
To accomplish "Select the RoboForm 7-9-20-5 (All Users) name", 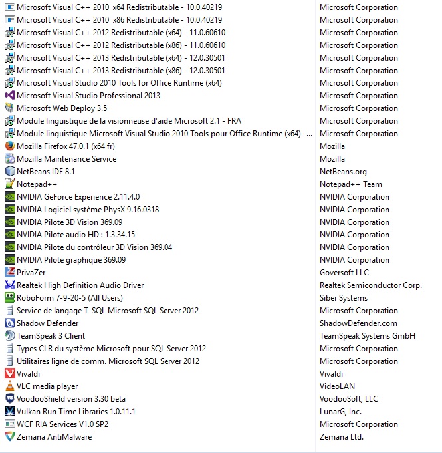I will (70, 298).
